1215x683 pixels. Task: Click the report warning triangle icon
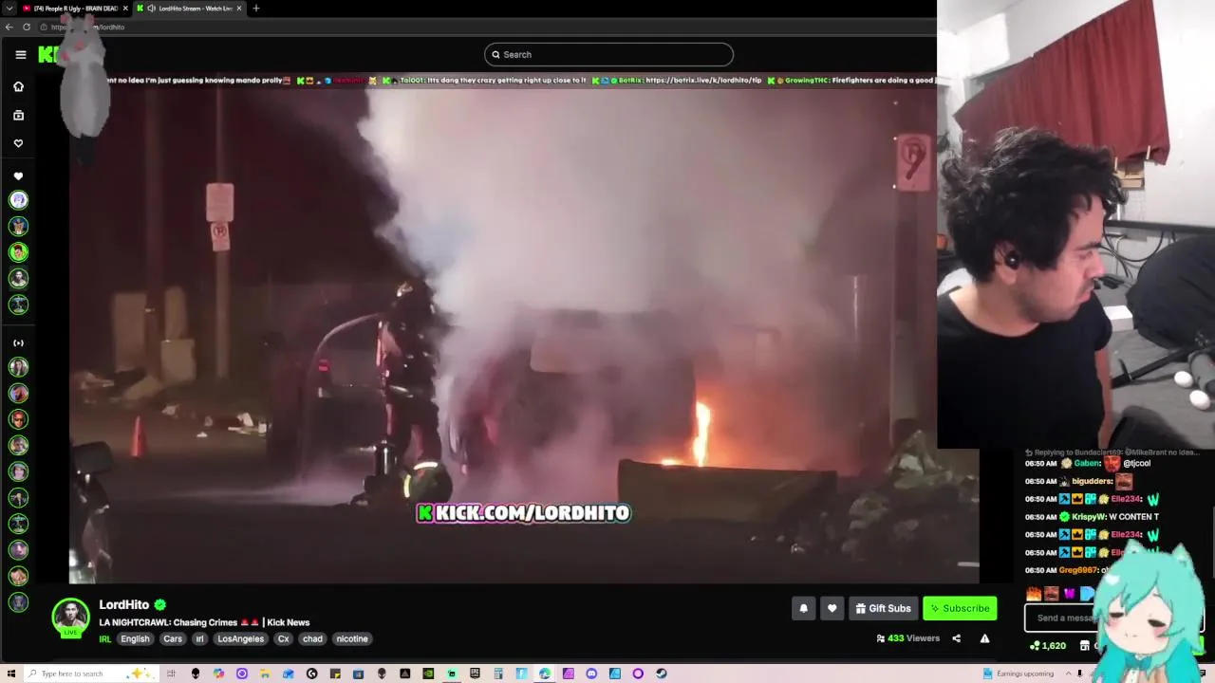[x=984, y=638]
